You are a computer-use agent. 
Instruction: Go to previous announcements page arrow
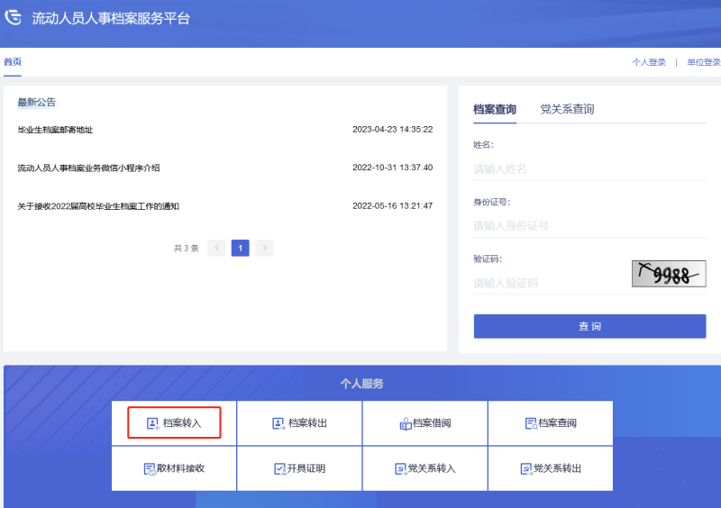coord(216,249)
